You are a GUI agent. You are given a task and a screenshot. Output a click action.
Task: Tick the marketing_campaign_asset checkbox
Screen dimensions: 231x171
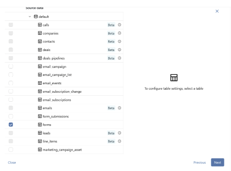coord(11,150)
